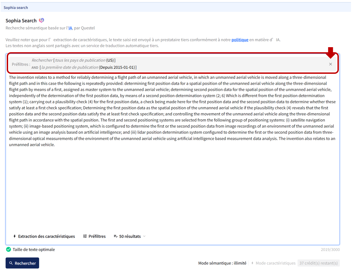The image size is (353, 276).
Task: Click the country prefilter (US) text
Action: pos(110,60)
